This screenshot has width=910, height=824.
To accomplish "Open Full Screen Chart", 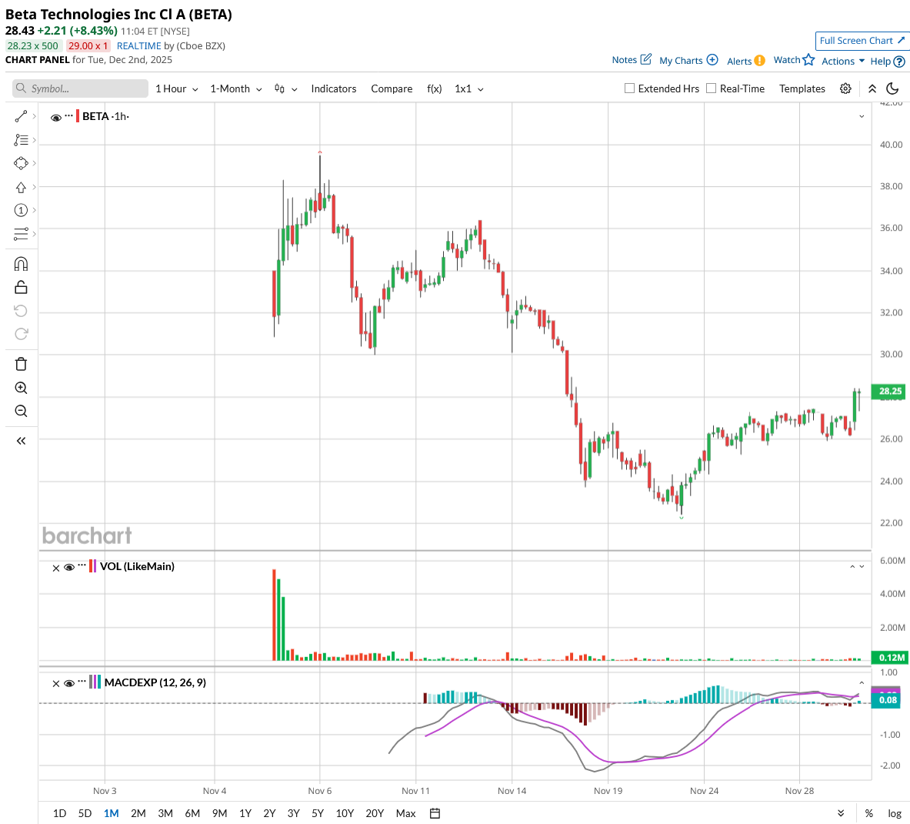I will pyautogui.click(x=862, y=41).
